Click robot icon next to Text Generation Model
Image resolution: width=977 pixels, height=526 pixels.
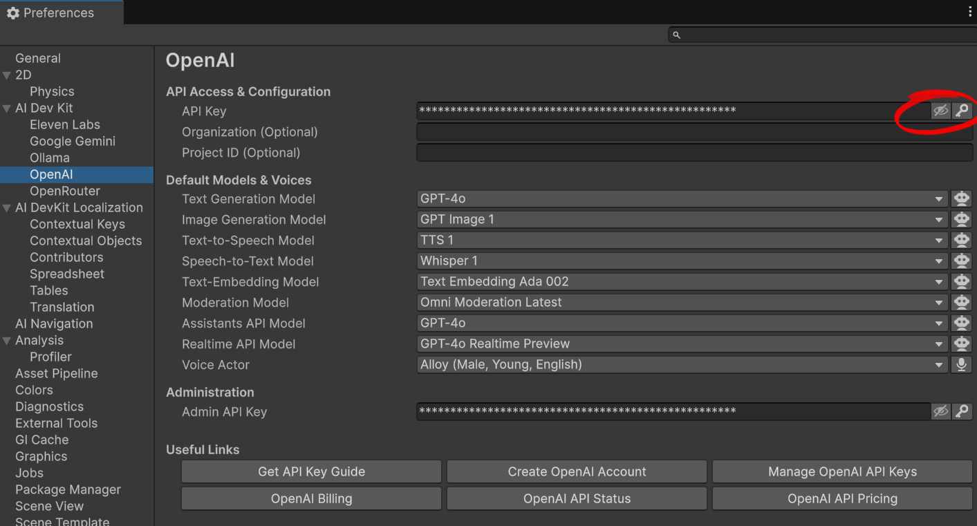(x=961, y=199)
